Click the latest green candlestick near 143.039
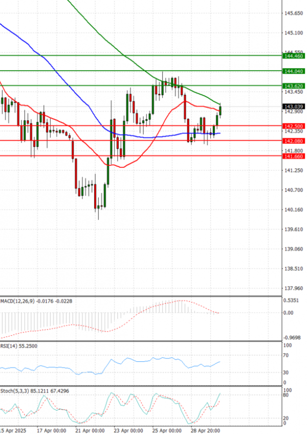Viewport: 307px width, 434px height. pyautogui.click(x=221, y=109)
